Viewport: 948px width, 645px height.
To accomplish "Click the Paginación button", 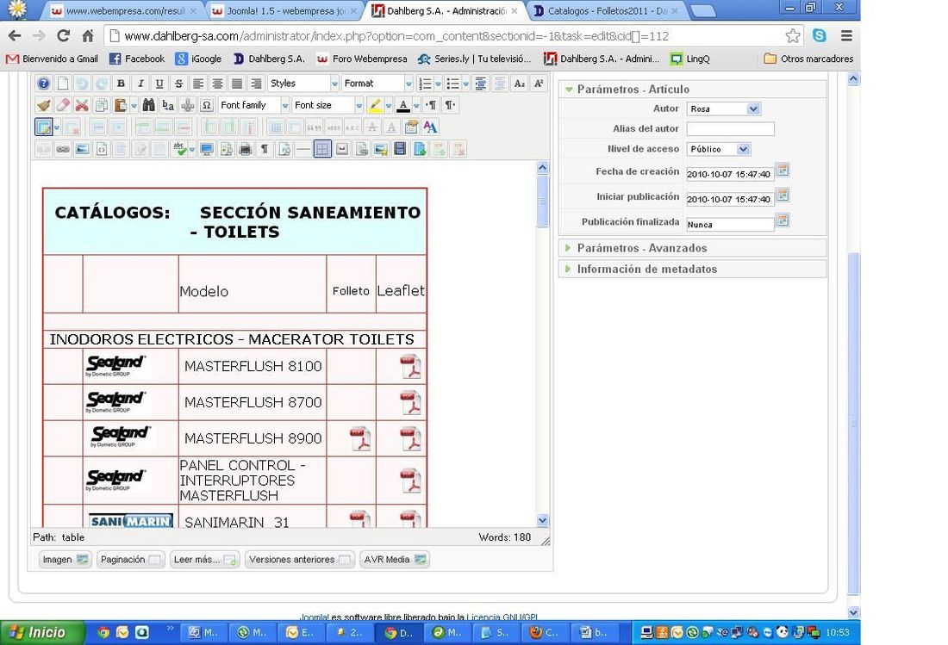I will point(131,560).
